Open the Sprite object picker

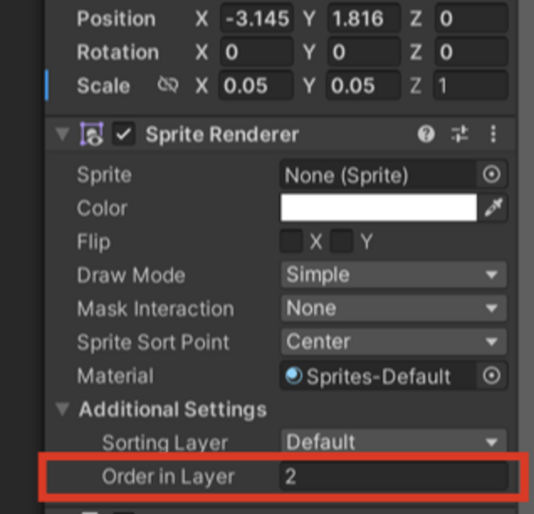pos(492,175)
